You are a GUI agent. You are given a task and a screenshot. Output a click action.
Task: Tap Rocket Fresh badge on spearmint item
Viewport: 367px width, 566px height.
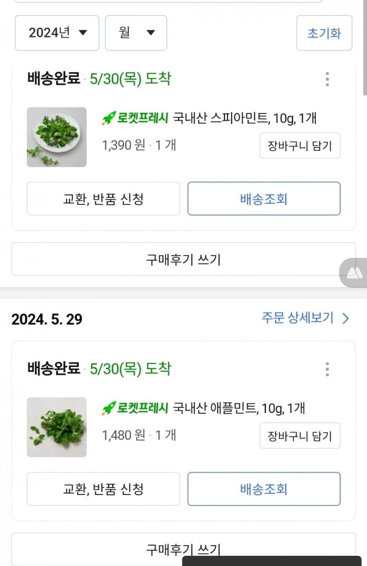tap(135, 118)
